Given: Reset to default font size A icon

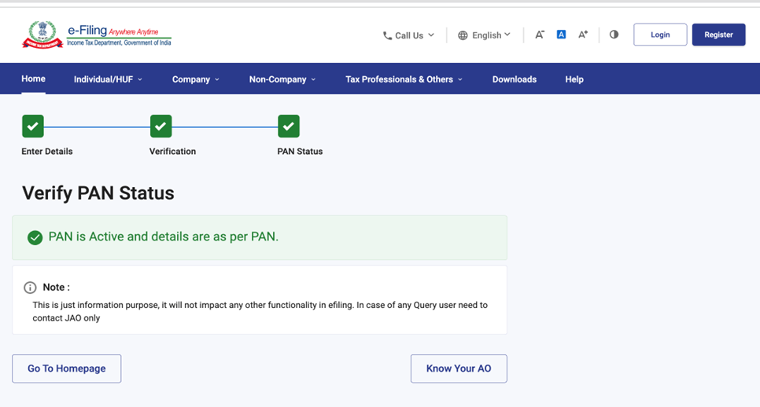Looking at the screenshot, I should [x=561, y=35].
